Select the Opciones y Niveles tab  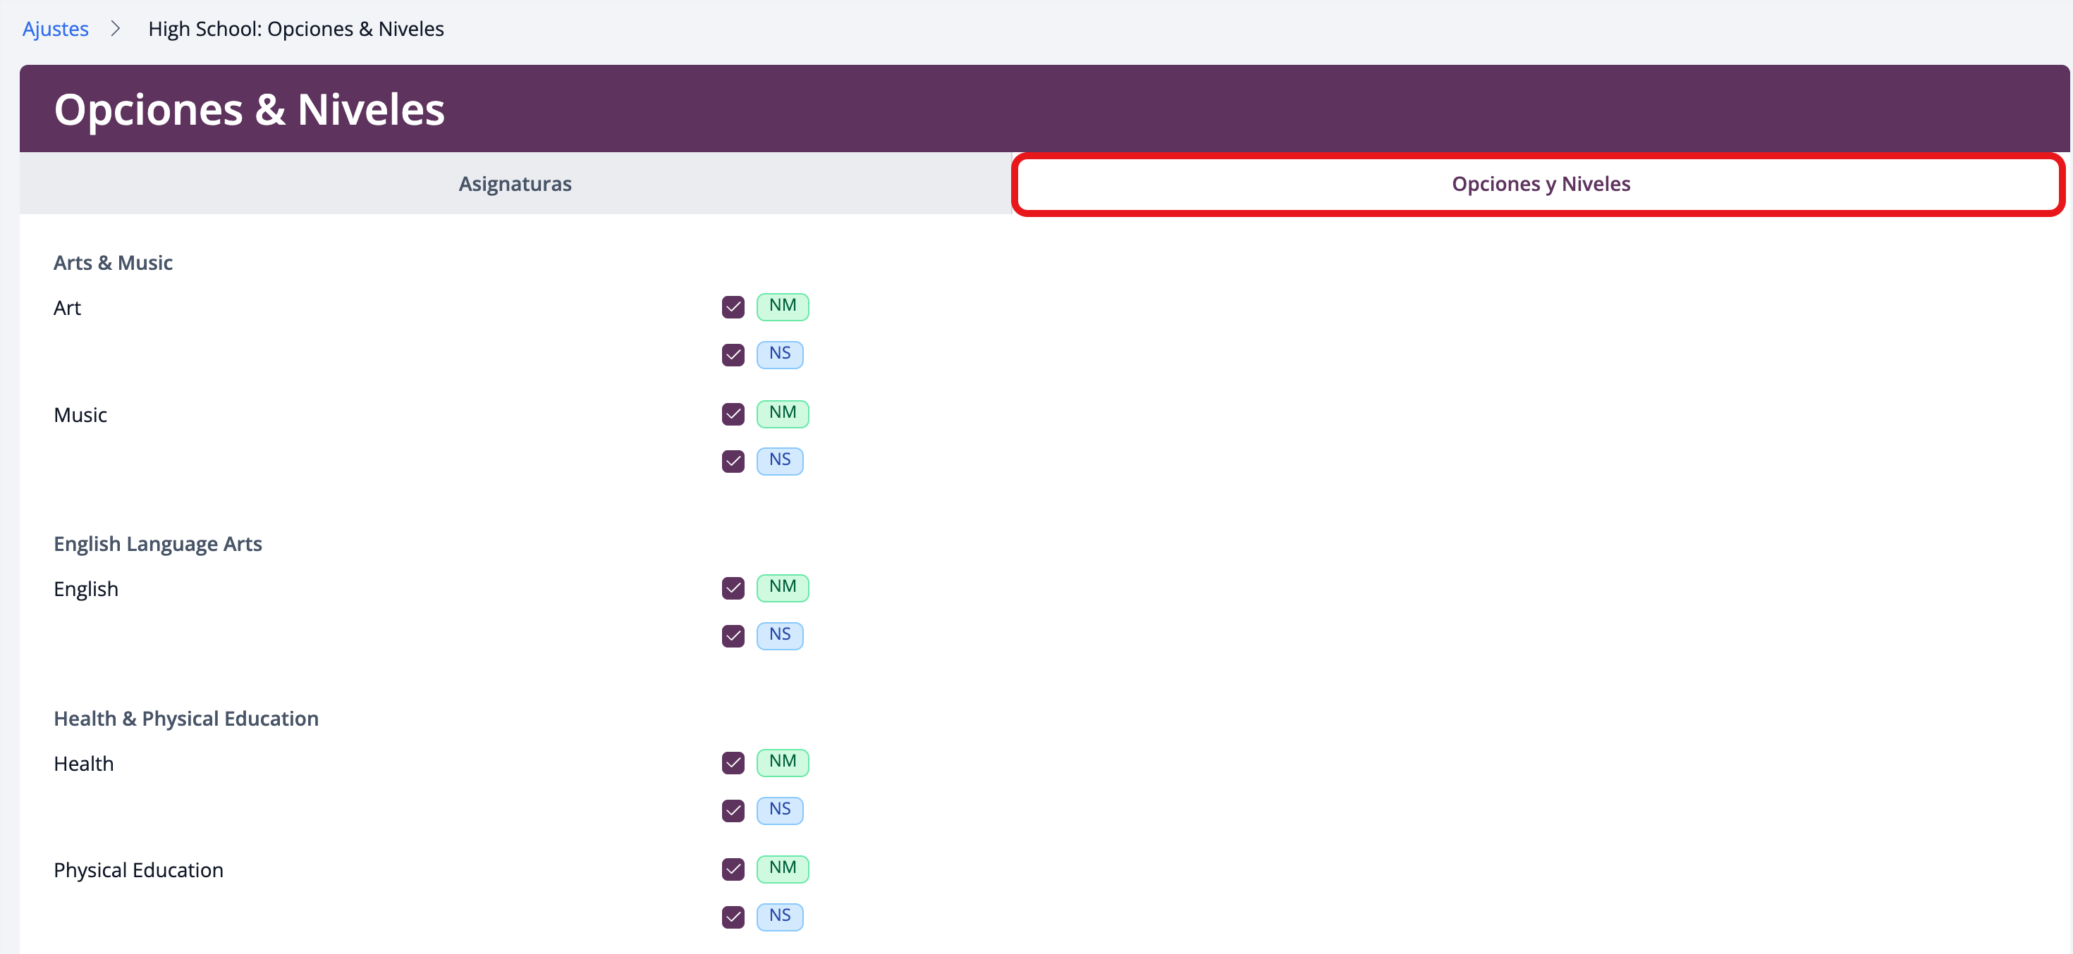[x=1539, y=183]
